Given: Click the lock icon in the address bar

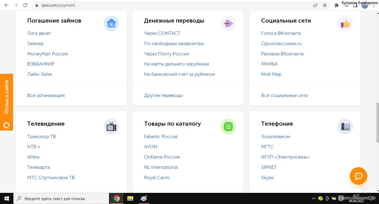Looking at the screenshot, I should click(36, 5).
